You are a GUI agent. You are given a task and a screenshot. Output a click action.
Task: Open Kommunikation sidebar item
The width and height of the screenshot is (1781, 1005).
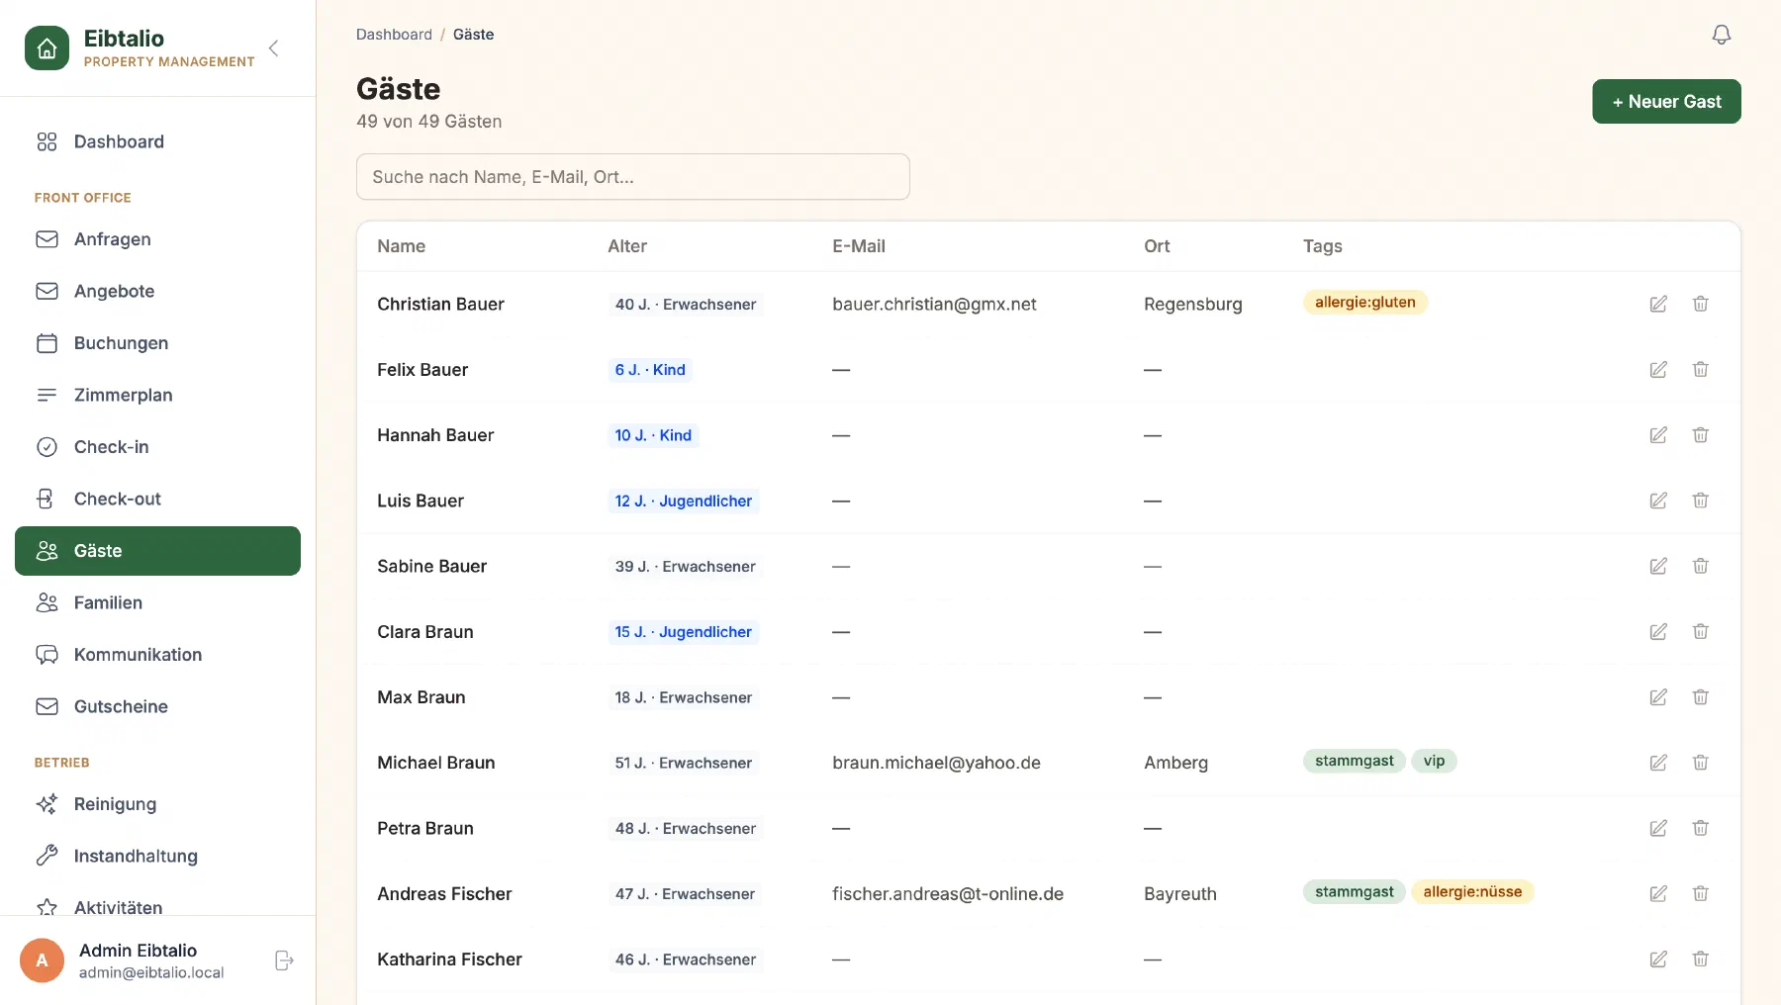click(x=157, y=655)
